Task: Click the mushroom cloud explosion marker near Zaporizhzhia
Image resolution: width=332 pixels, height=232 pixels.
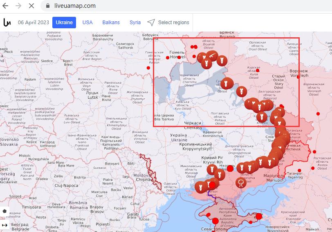Action: (x=240, y=182)
